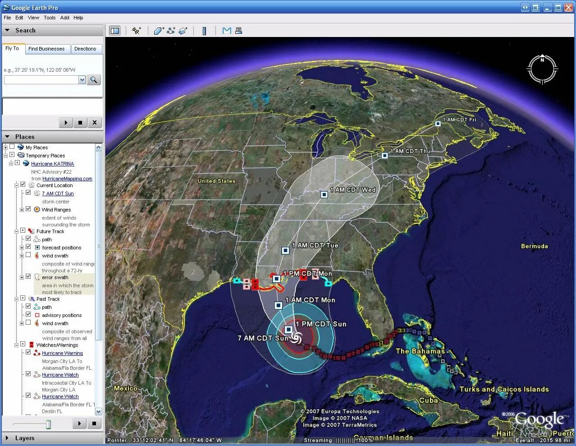The width and height of the screenshot is (576, 446).
Task: Click the 1 AM CDT Tue forecast marker
Action: click(285, 250)
